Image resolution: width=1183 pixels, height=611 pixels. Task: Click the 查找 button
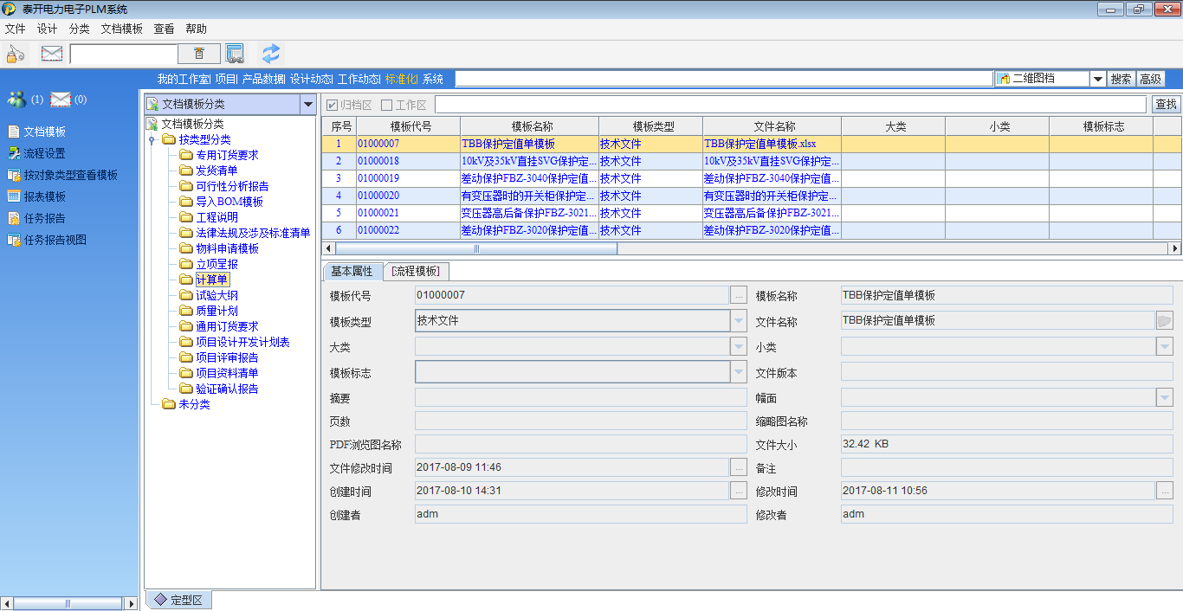(1166, 105)
